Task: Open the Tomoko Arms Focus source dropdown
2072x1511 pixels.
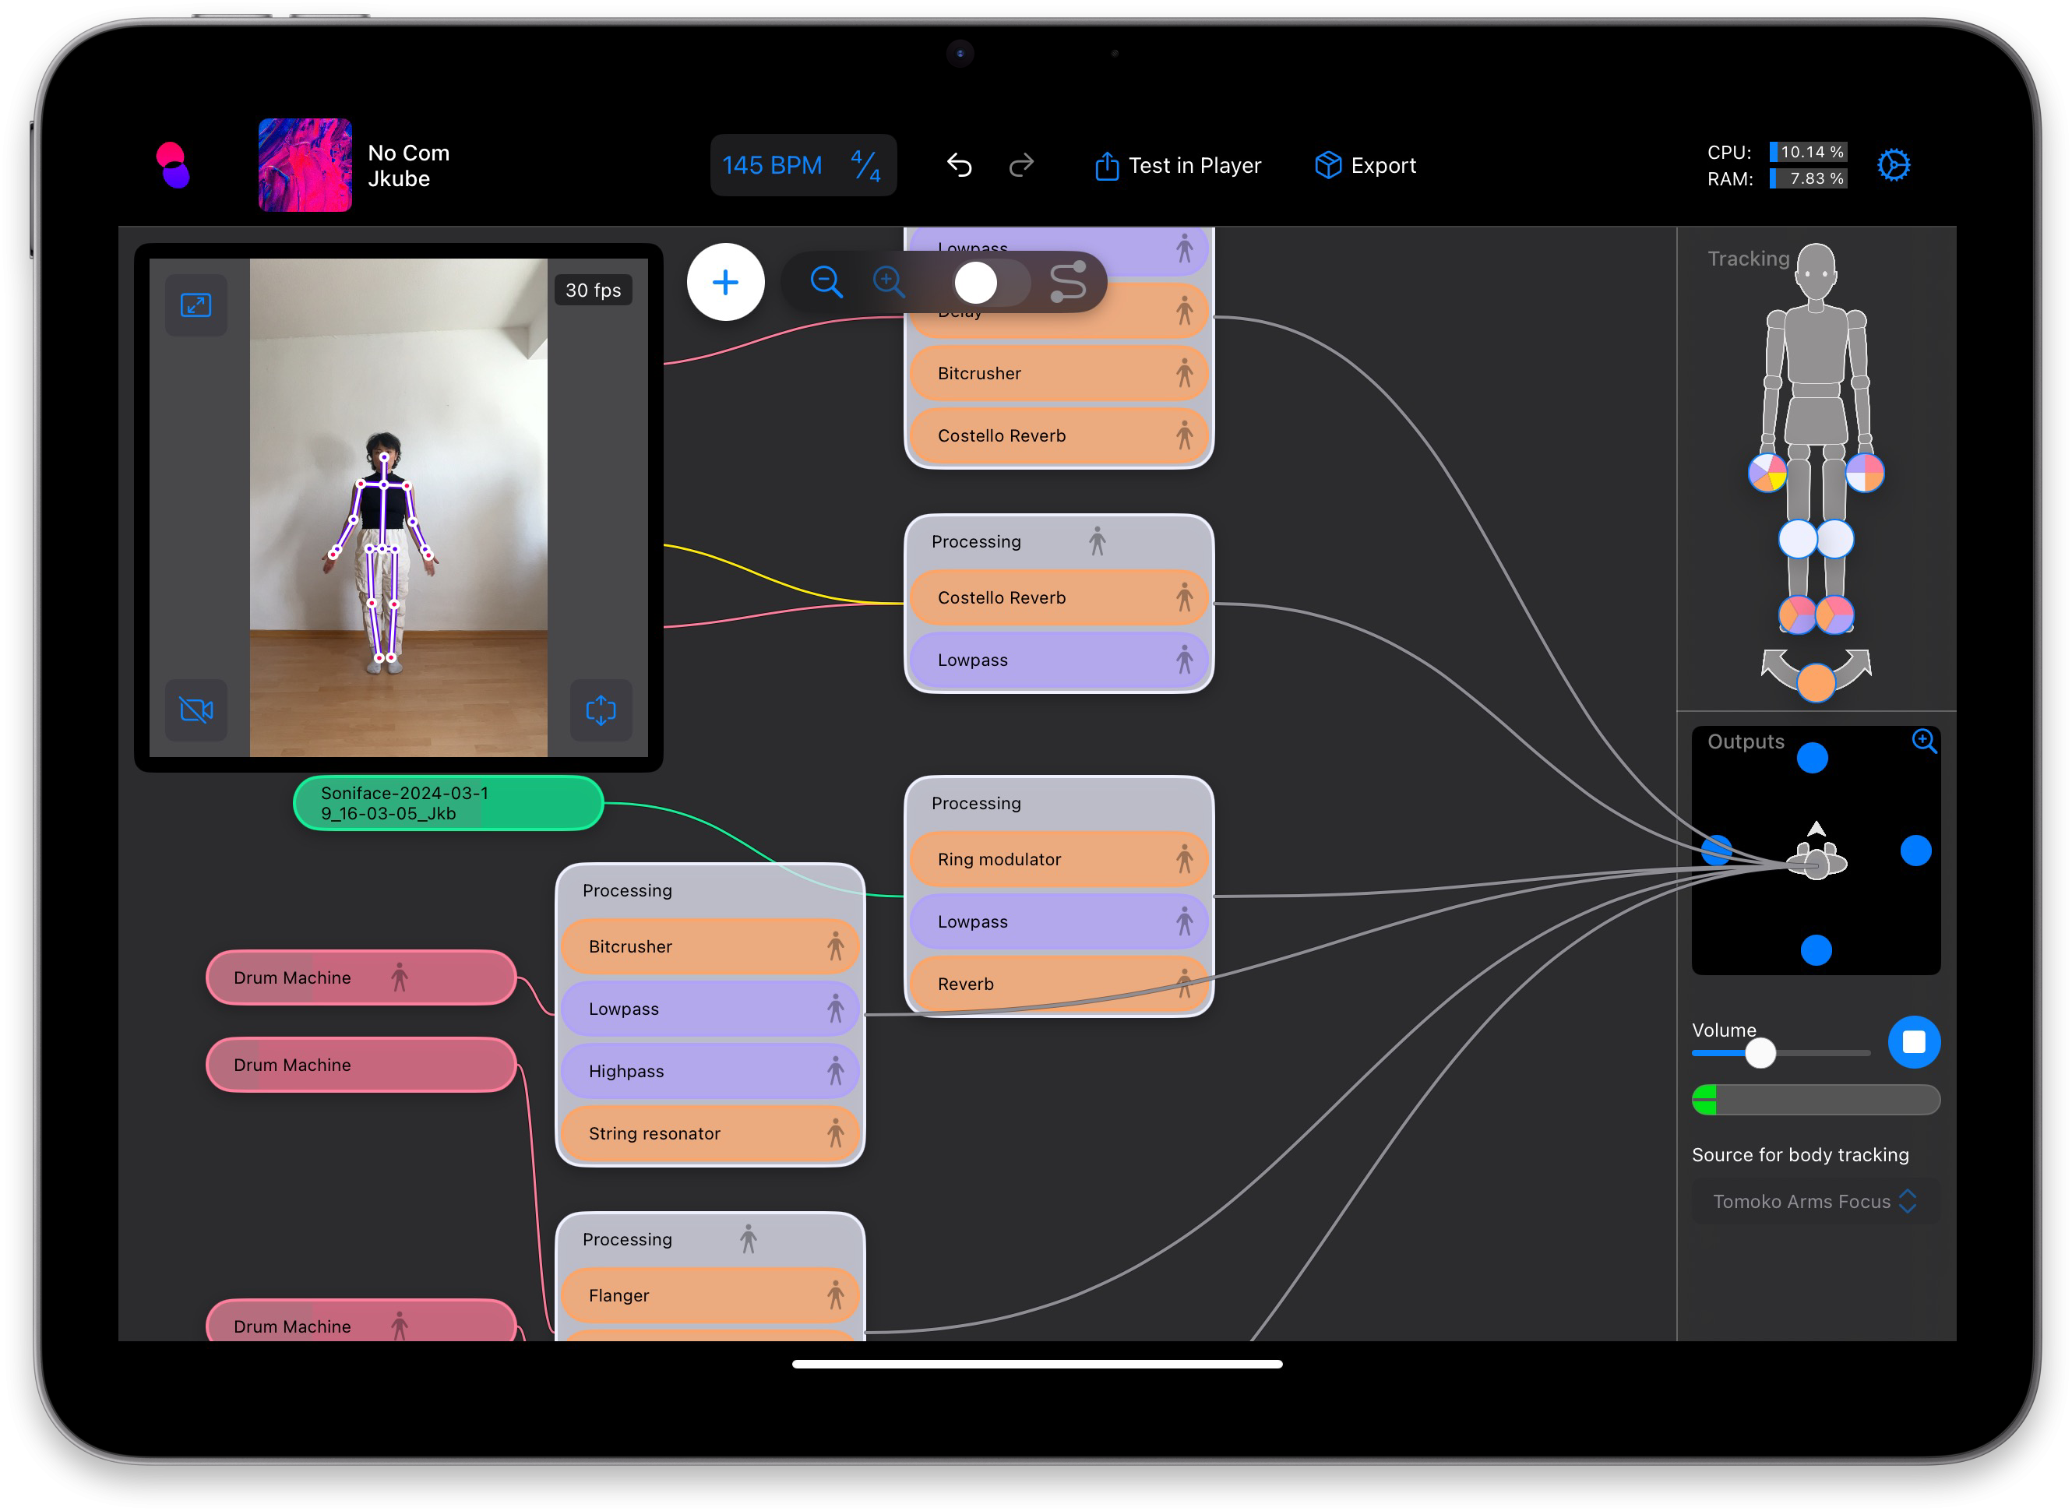Action: (x=1812, y=1202)
